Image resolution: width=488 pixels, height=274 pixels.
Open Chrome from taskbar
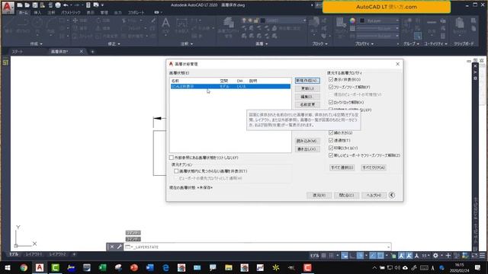[24, 267]
